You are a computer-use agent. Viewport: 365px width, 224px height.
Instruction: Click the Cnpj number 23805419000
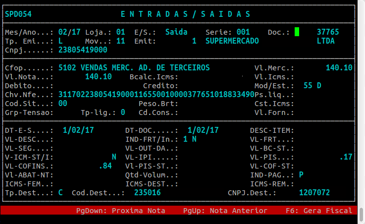click(x=83, y=50)
